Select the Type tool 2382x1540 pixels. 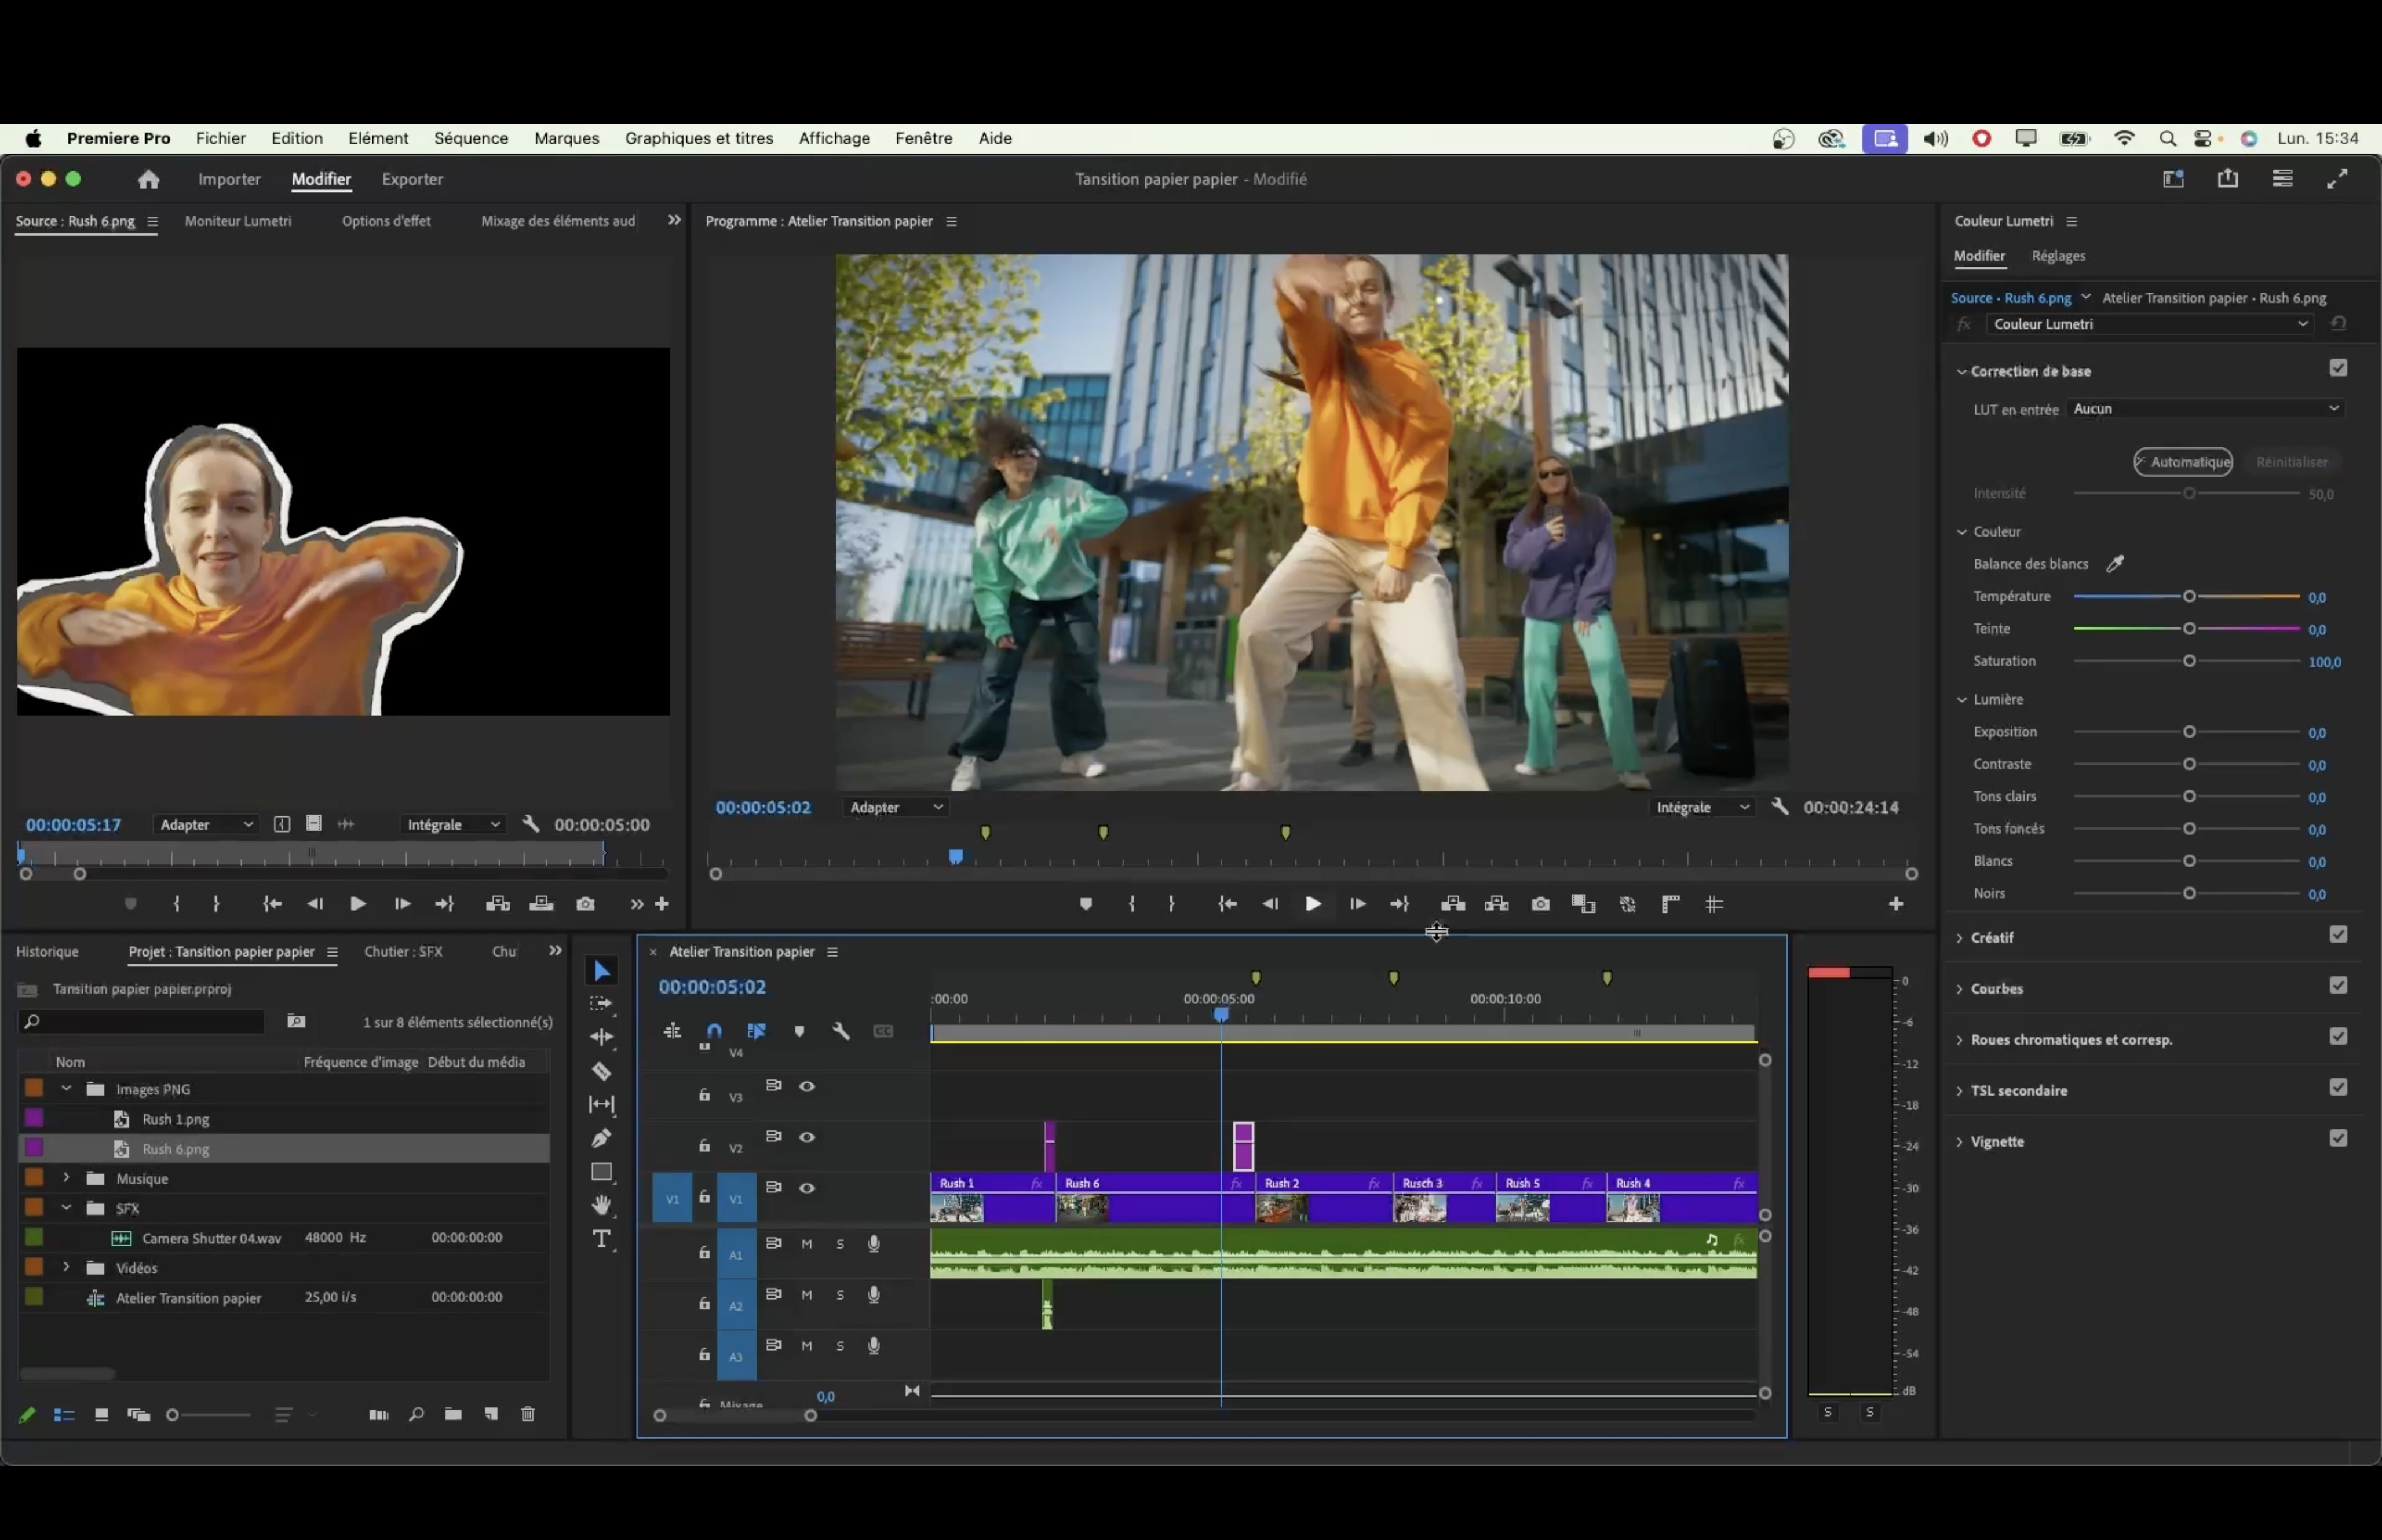coord(601,1239)
